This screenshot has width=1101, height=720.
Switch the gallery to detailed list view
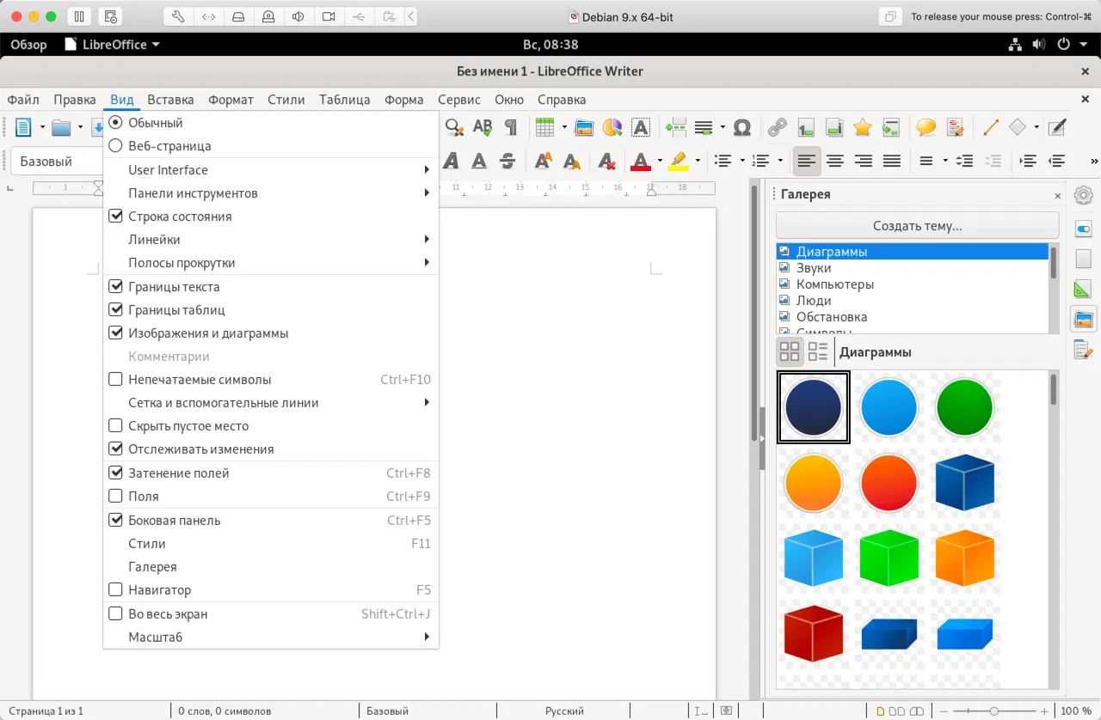coord(817,351)
